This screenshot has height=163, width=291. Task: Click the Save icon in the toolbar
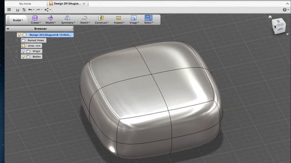click(x=18, y=10)
